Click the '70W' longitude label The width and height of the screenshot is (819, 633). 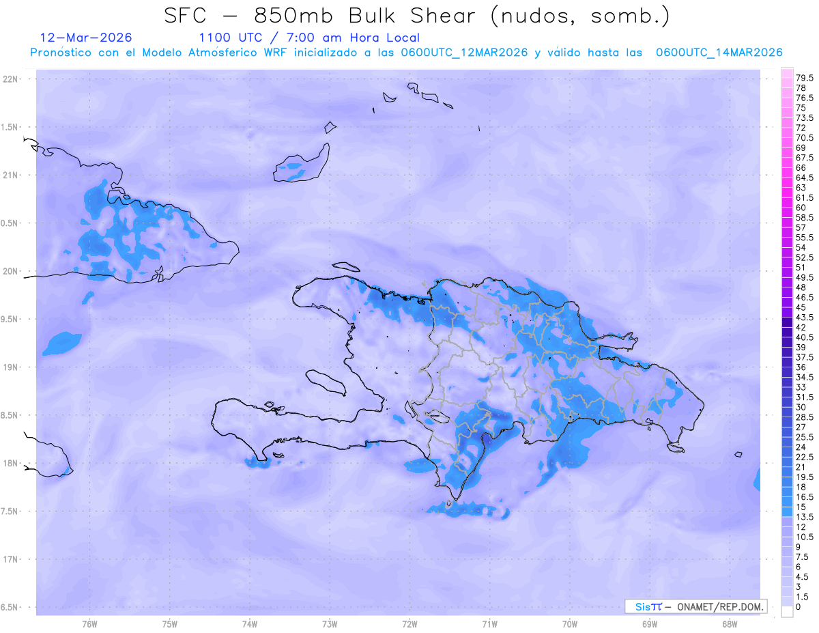570,624
